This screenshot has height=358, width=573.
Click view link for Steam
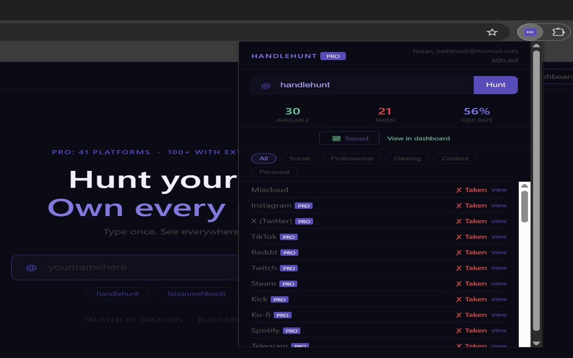499,284
